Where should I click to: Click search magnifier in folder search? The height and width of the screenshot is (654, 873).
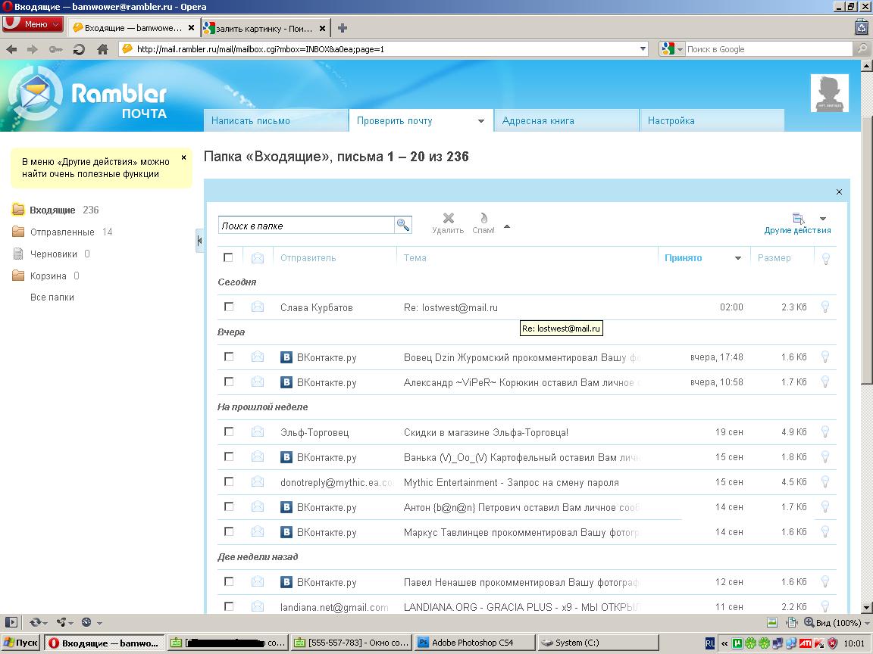pyautogui.click(x=403, y=225)
